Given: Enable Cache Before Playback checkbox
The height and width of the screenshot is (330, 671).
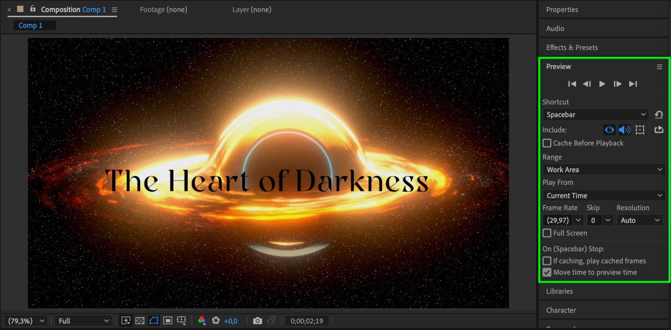Looking at the screenshot, I should [547, 143].
